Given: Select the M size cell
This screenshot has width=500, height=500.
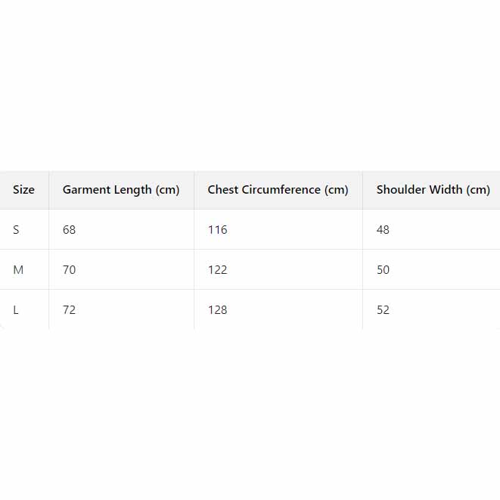Looking at the screenshot, I should (x=18, y=270).
